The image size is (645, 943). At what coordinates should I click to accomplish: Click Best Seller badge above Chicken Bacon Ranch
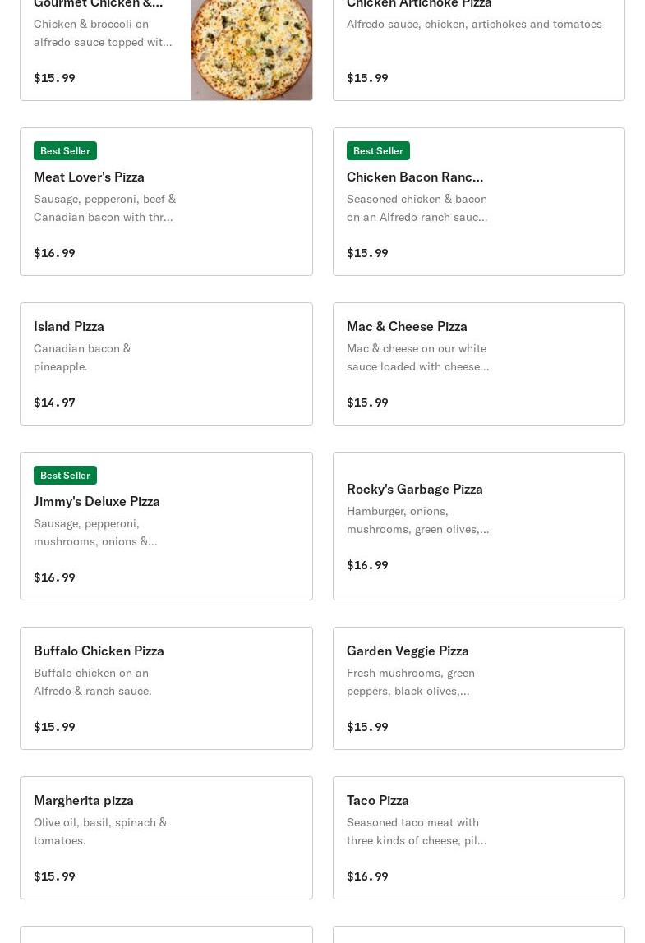(378, 151)
